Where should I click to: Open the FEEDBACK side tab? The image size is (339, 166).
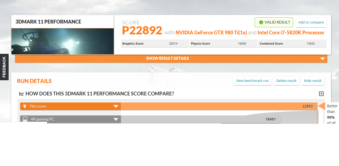click(4, 67)
